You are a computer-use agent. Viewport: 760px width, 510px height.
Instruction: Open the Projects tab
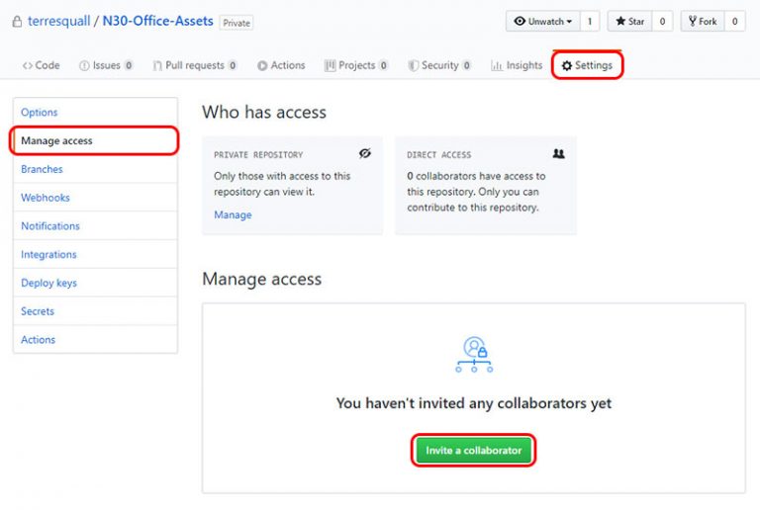coord(356,65)
